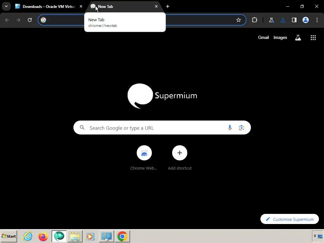Launch Google Chrome from the taskbar
The image size is (324, 243).
point(122,236)
